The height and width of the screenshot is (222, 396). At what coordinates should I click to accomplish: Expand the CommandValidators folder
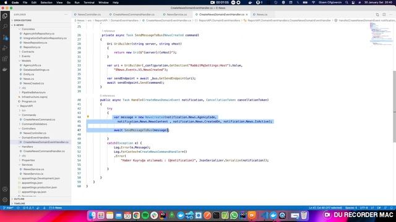[x=34, y=124]
